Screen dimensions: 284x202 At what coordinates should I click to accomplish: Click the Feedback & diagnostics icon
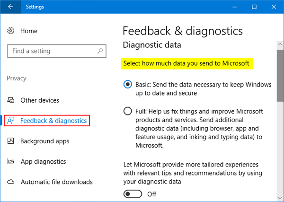tap(11, 121)
